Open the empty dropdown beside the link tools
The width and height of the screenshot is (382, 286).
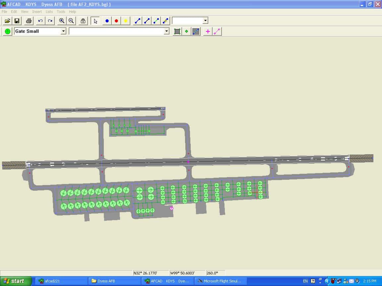[x=205, y=21]
